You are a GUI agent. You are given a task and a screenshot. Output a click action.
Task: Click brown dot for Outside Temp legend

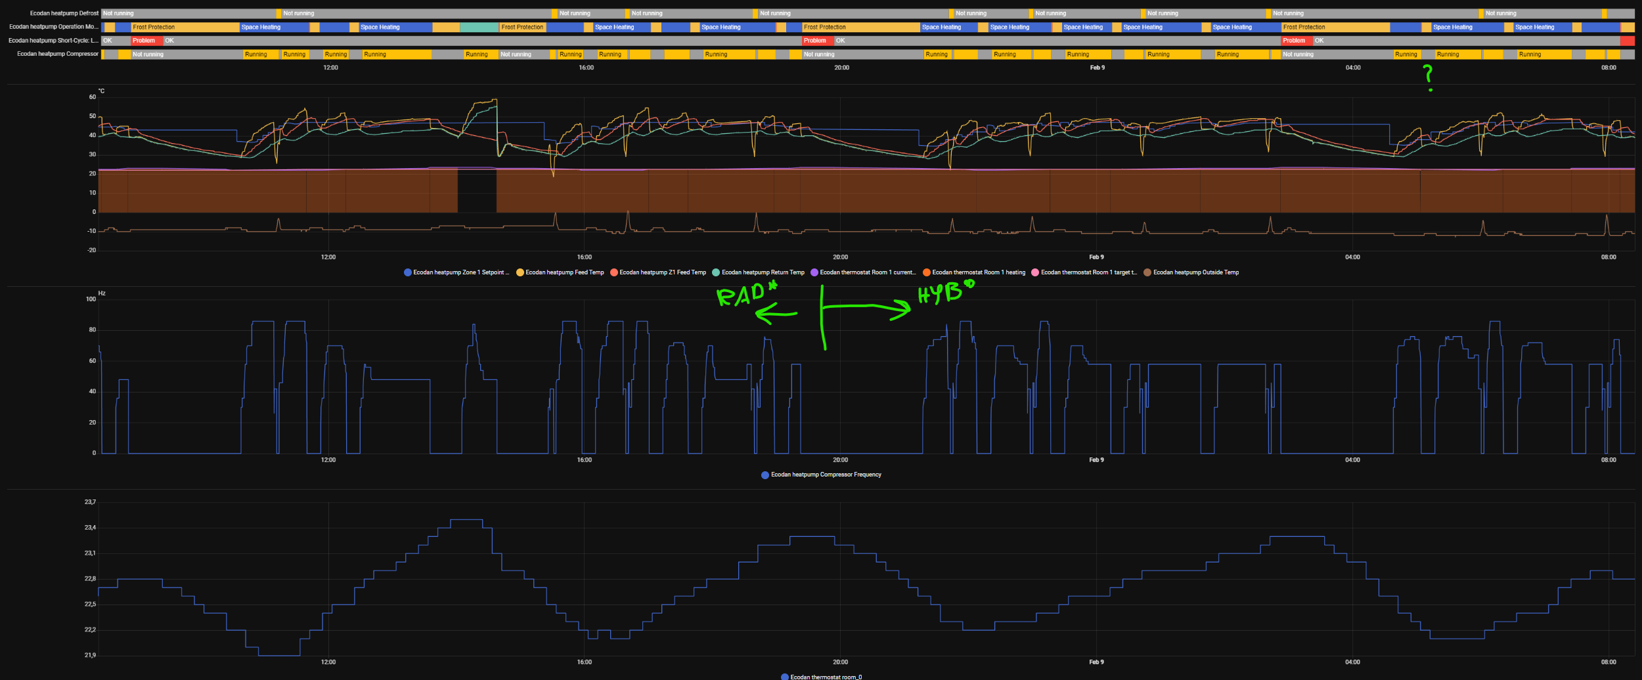(x=1147, y=272)
